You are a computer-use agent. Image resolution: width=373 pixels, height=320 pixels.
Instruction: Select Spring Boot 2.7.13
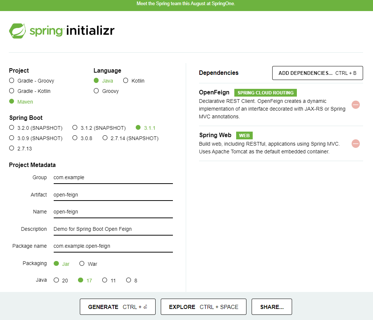click(x=21, y=148)
